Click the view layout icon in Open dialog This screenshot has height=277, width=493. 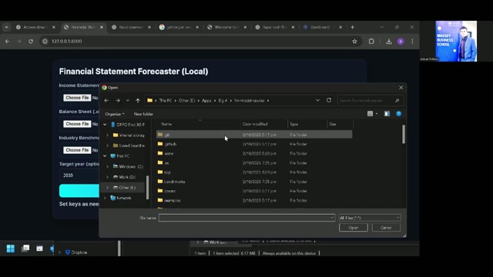coord(370,114)
